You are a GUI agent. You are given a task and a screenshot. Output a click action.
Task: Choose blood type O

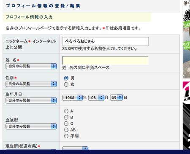coord(66,123)
